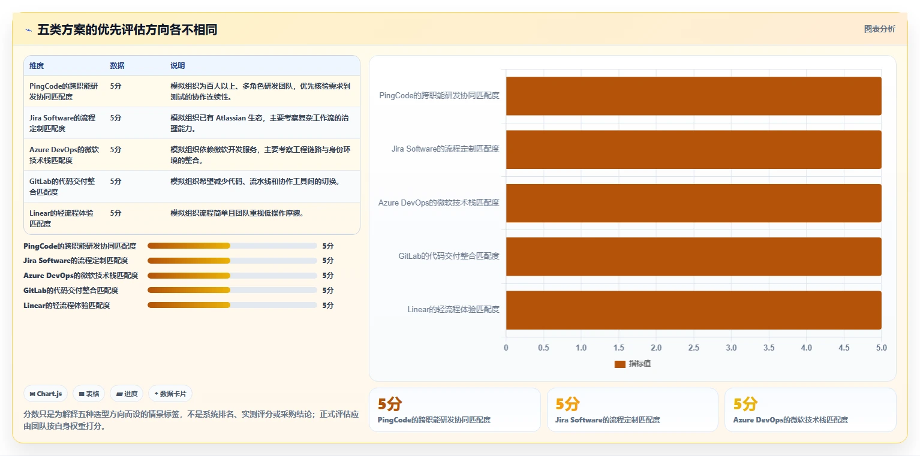Click the footnote beginning with 分数只是为解释

pos(191,420)
